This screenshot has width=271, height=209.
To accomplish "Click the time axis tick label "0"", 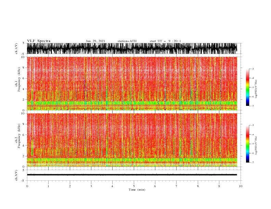I will tap(27, 186).
